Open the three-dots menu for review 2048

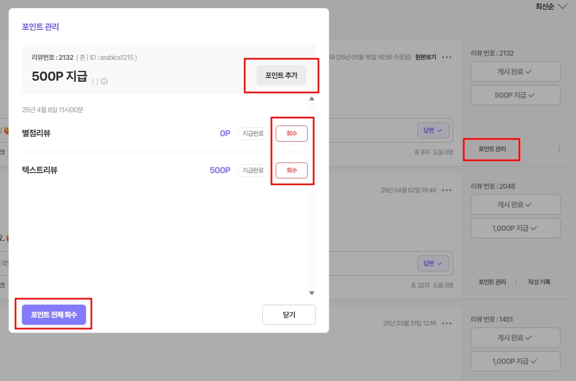(447, 190)
